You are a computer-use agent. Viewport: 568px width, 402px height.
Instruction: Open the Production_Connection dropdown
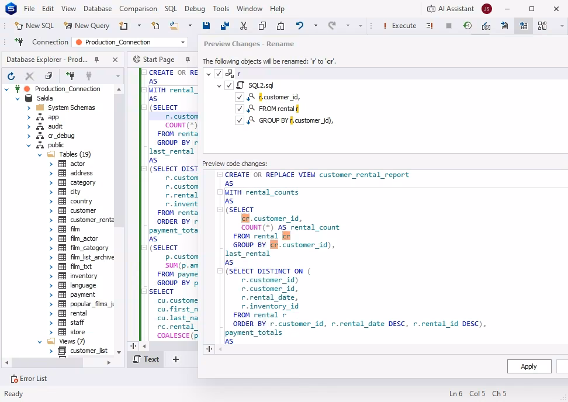[x=183, y=42]
